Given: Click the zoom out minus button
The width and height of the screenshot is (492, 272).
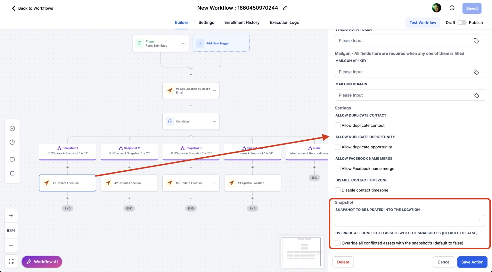Looking at the screenshot, I should (11, 245).
